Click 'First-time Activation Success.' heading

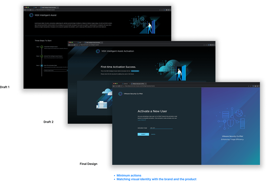pos(118,67)
